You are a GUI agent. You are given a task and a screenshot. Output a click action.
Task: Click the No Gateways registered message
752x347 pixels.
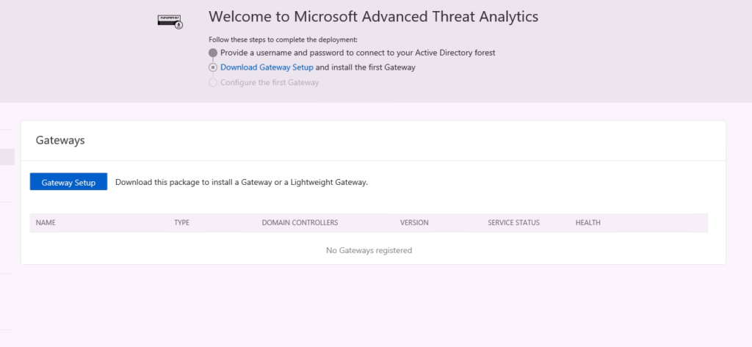pyautogui.click(x=369, y=250)
